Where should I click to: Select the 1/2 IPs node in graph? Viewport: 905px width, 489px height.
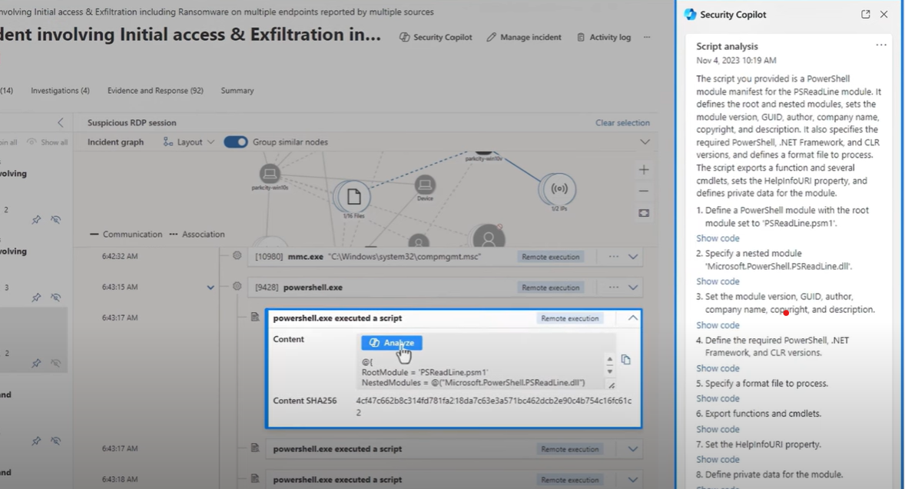tap(559, 190)
